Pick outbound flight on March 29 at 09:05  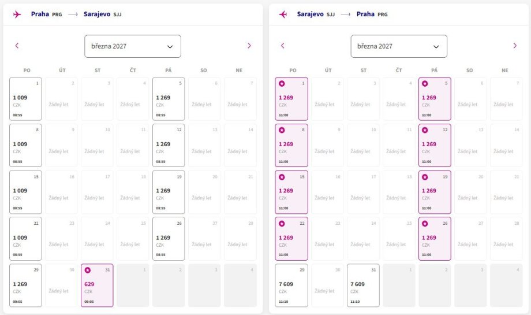click(x=26, y=286)
